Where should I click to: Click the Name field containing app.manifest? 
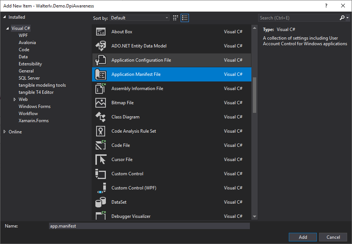tap(149, 226)
